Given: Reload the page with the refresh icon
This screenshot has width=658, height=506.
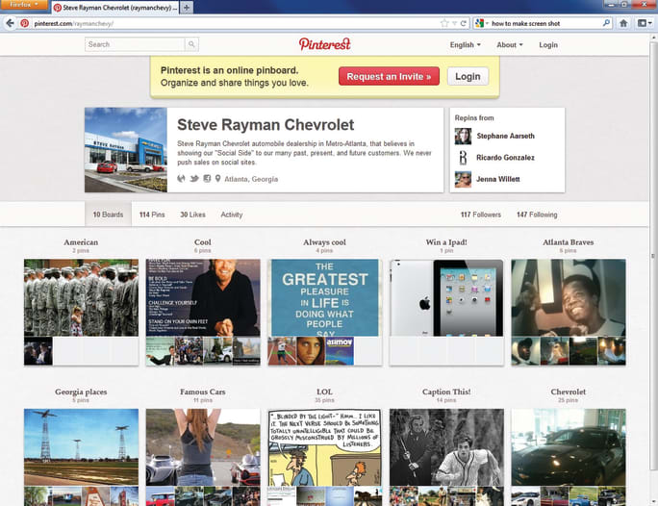Looking at the screenshot, I should coord(464,22).
